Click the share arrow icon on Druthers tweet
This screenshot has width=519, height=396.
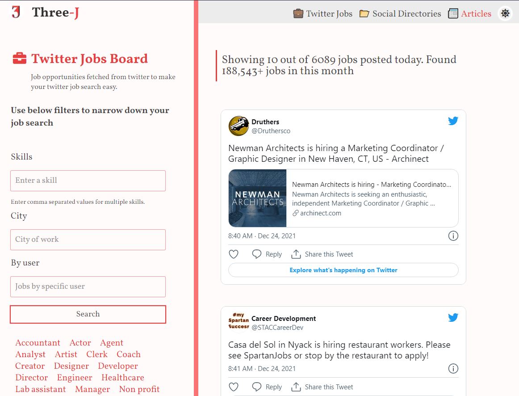(x=296, y=254)
